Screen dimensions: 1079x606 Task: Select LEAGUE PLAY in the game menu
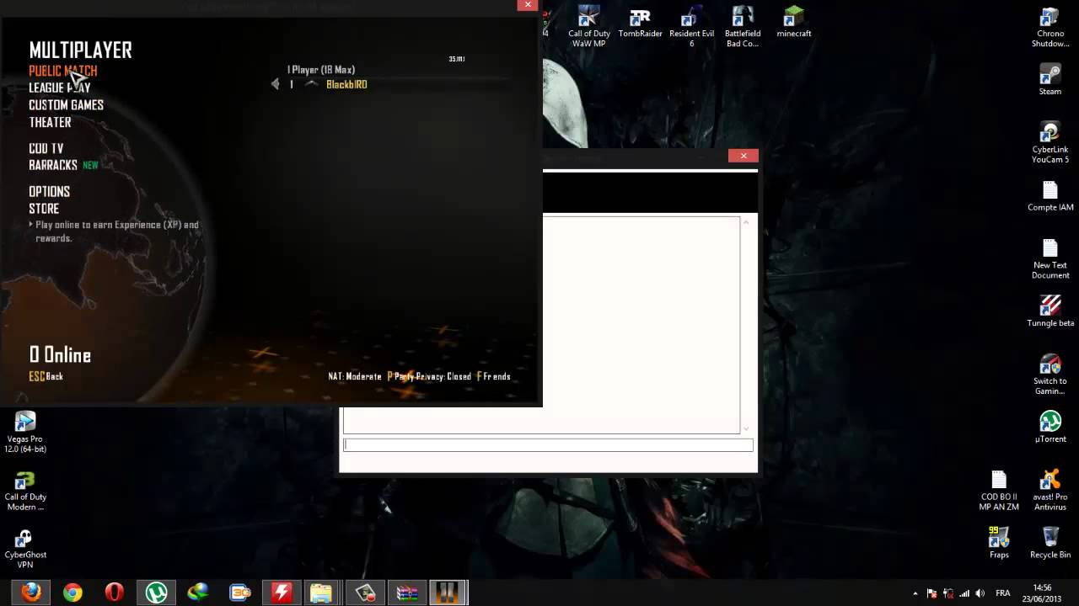60,88
